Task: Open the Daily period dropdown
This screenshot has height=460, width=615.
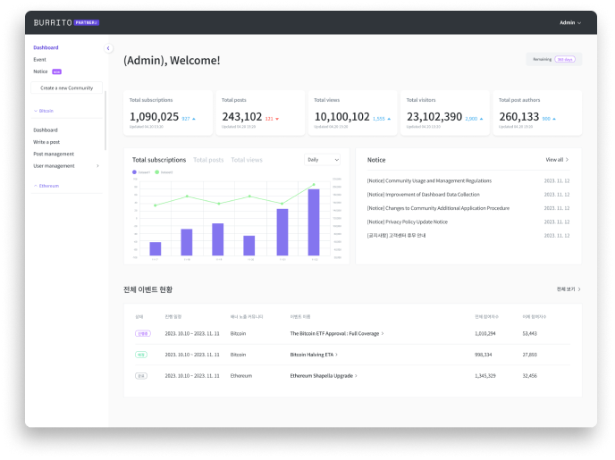Action: (x=323, y=160)
